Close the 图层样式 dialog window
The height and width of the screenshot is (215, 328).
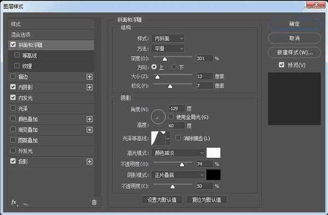coord(316,4)
